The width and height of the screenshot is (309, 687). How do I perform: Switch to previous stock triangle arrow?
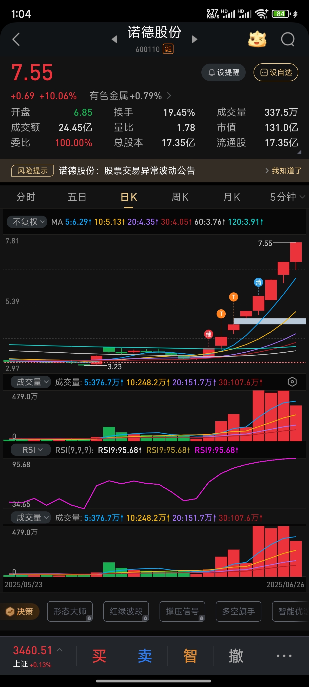point(114,39)
